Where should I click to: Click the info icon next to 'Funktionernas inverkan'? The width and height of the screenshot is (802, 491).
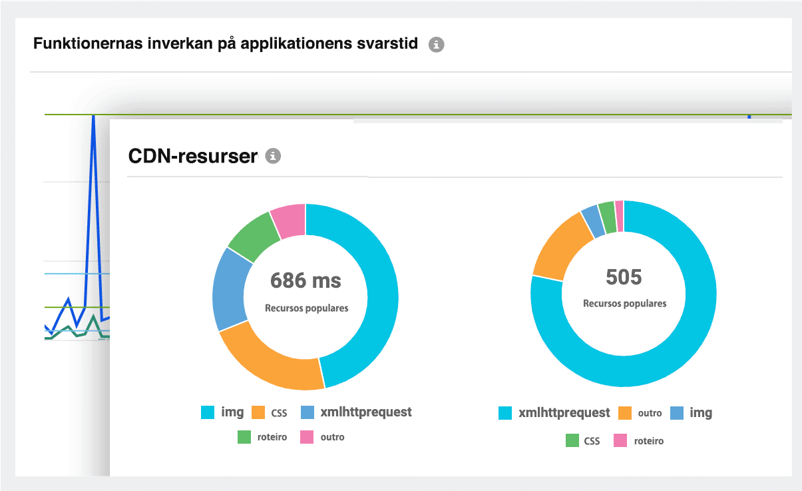pyautogui.click(x=437, y=44)
